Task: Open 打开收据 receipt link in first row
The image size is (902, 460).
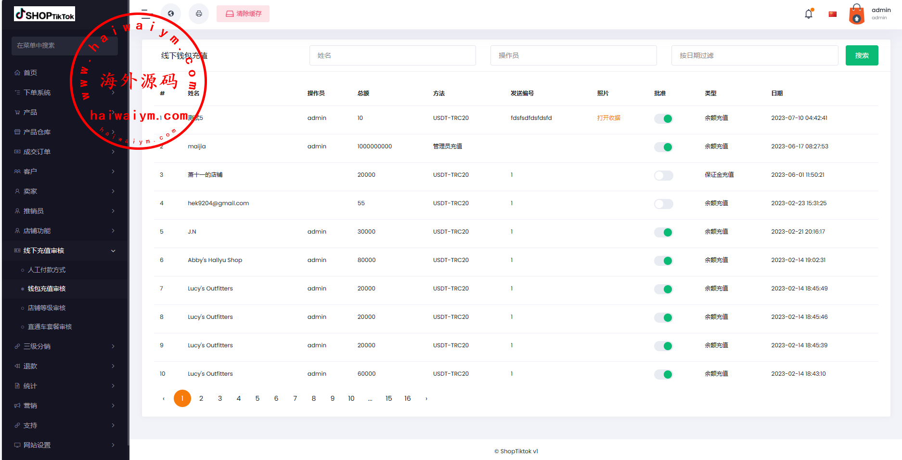Action: pos(608,118)
